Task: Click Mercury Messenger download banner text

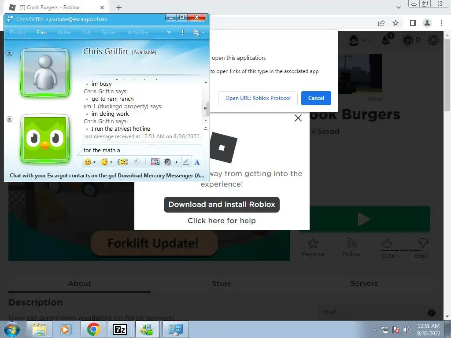Action: (107, 175)
